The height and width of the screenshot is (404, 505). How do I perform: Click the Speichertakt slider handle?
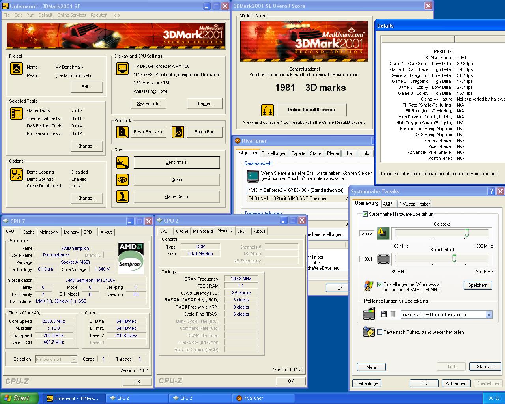(x=454, y=258)
